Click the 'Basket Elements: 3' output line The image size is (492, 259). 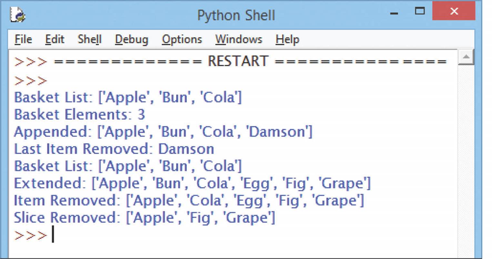click(79, 114)
